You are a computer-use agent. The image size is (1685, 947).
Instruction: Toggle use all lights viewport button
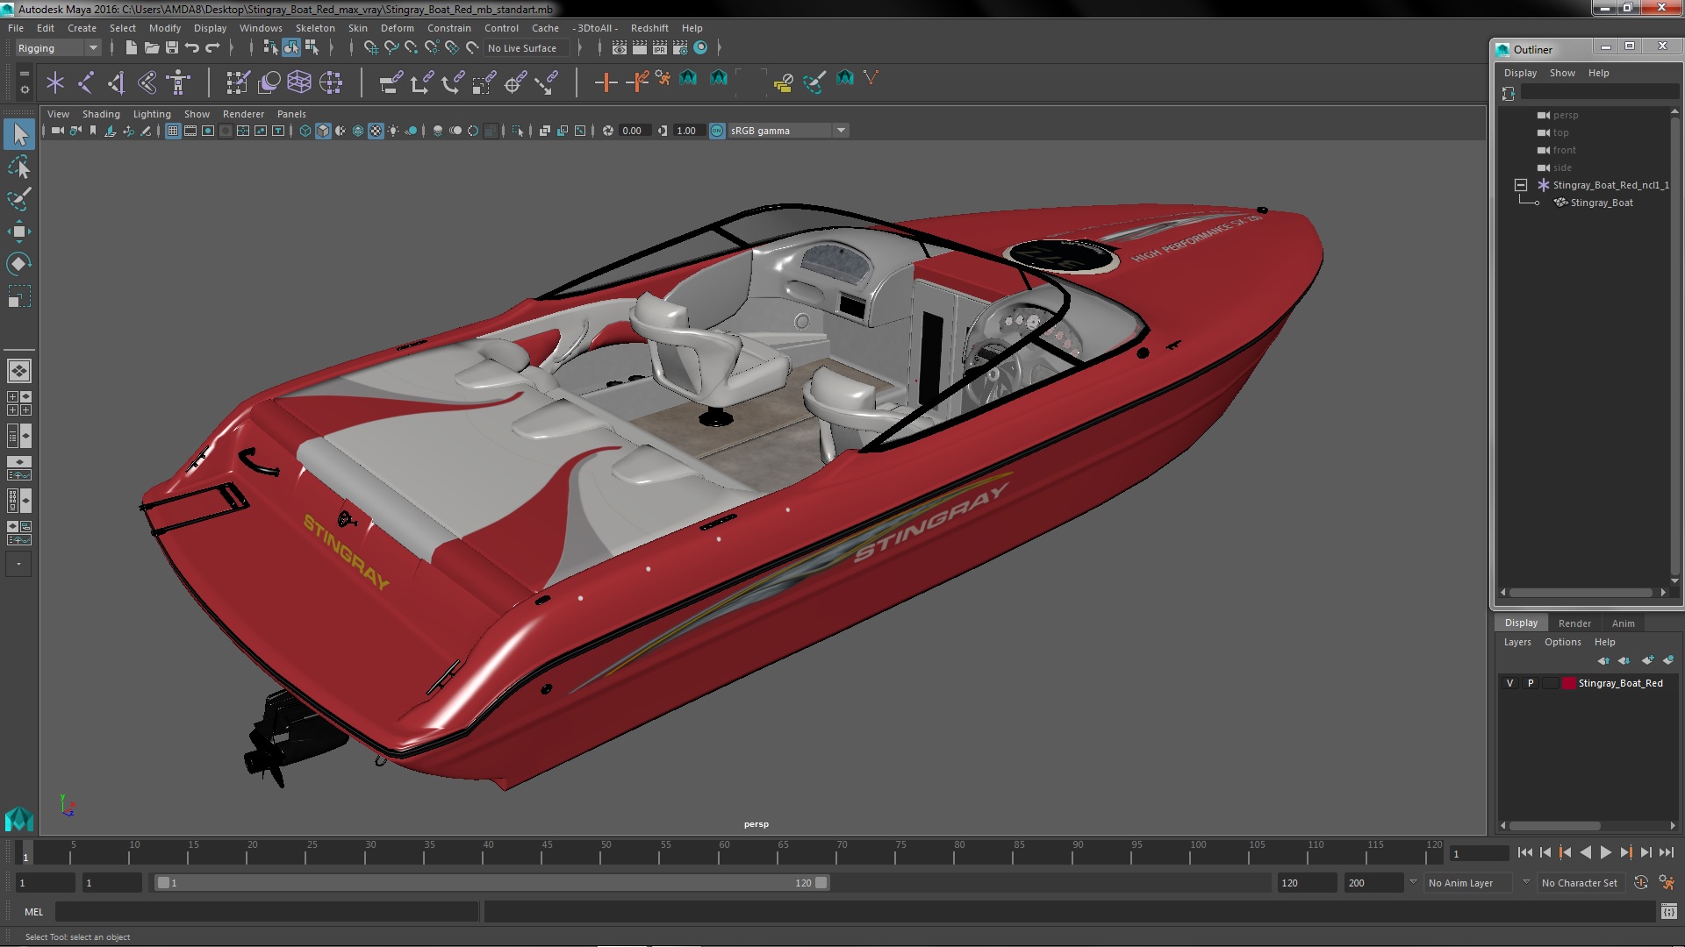393,131
